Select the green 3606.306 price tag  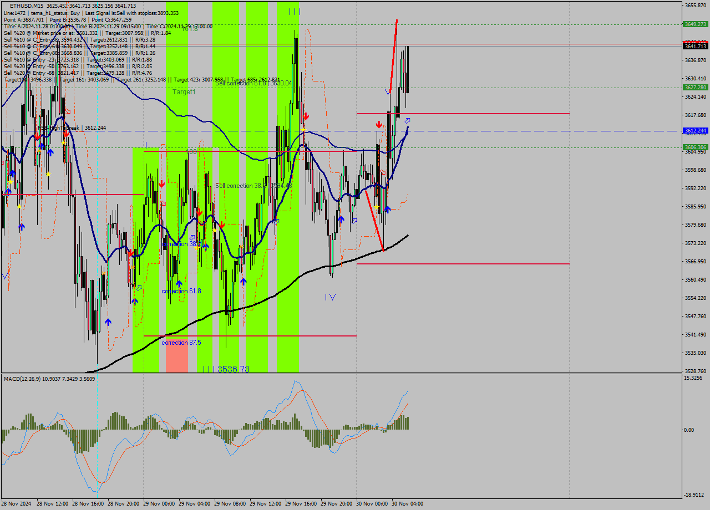695,147
